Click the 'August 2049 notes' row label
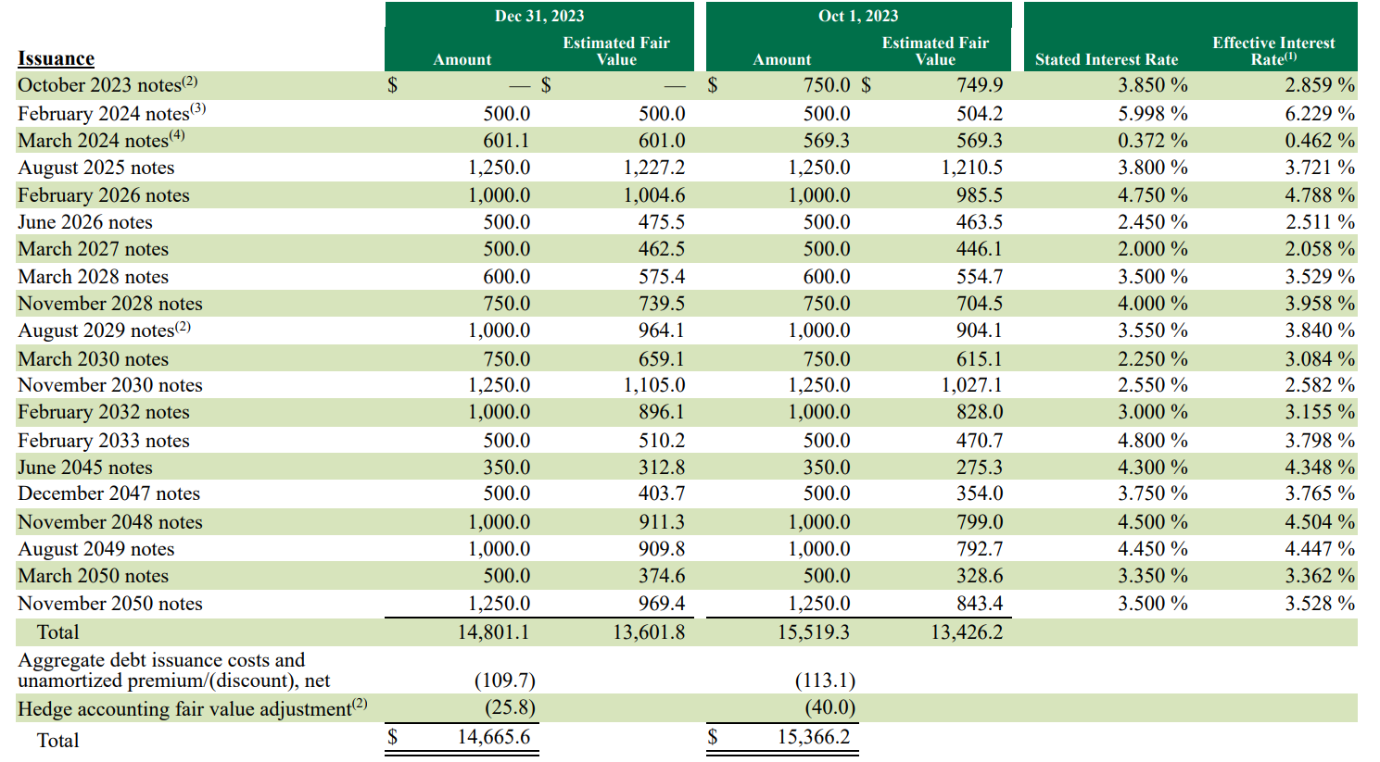 (95, 549)
